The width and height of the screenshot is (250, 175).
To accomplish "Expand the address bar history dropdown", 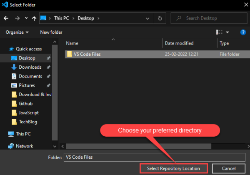I will coord(147,18).
